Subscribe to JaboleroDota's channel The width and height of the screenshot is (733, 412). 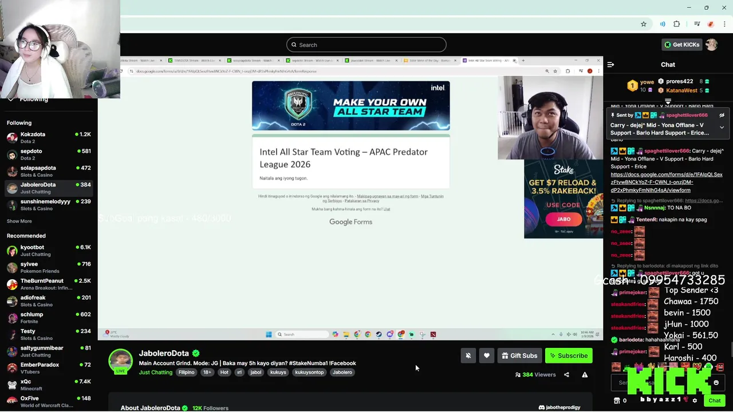click(x=569, y=355)
